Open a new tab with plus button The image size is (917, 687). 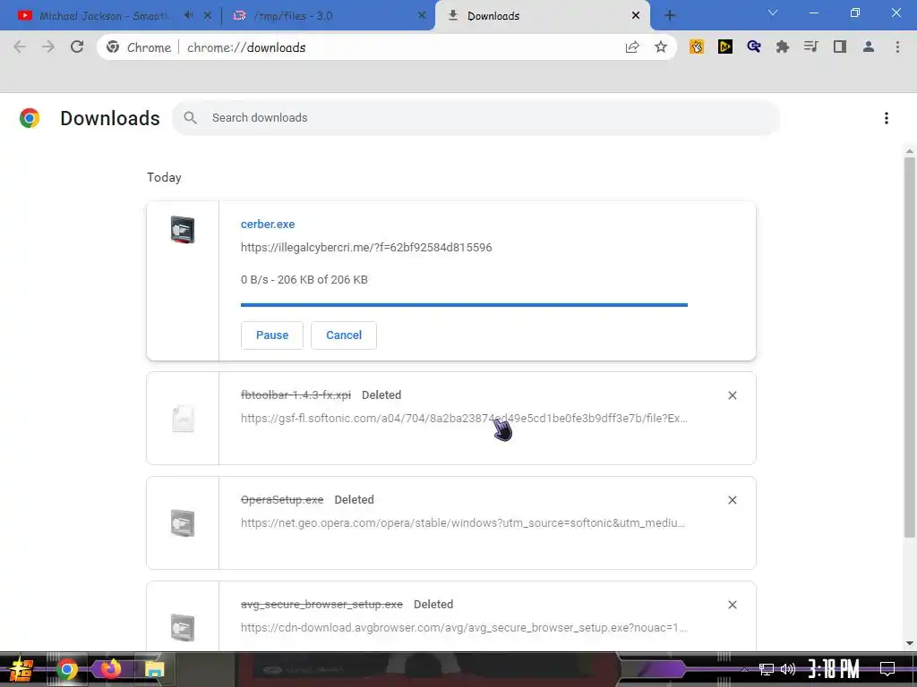point(670,16)
